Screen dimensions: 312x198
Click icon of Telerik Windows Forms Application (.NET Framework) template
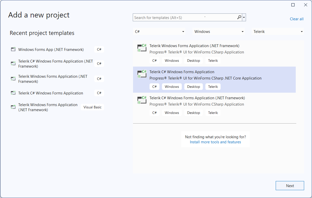click(142, 48)
